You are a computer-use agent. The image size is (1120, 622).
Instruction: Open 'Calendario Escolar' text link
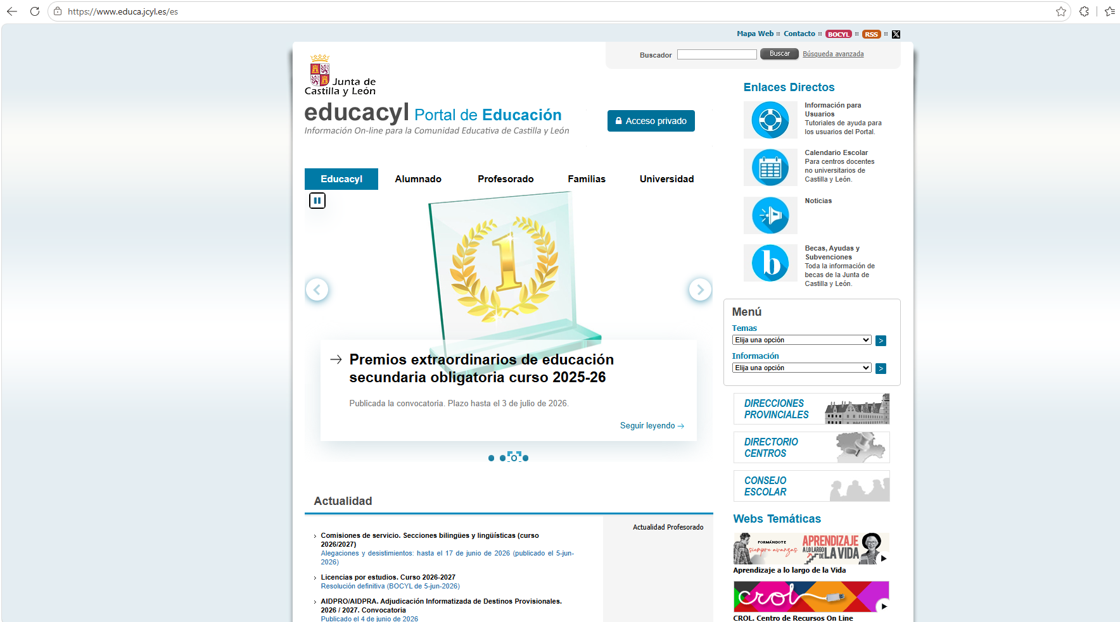tap(836, 152)
